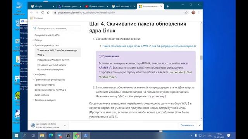Open Telegram from taskbar
Image resolution: width=248 pixels, height=139 pixels.
pos(60,136)
